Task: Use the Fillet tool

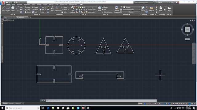Action: coord(42,9)
